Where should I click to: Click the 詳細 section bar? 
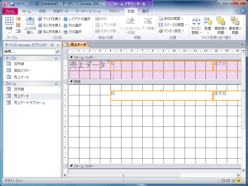(155, 82)
